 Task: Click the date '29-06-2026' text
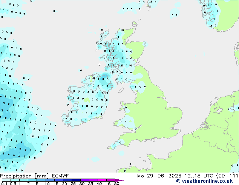(164, 176)
